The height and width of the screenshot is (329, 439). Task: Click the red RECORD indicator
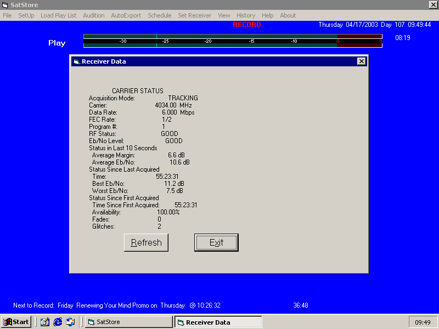click(246, 25)
